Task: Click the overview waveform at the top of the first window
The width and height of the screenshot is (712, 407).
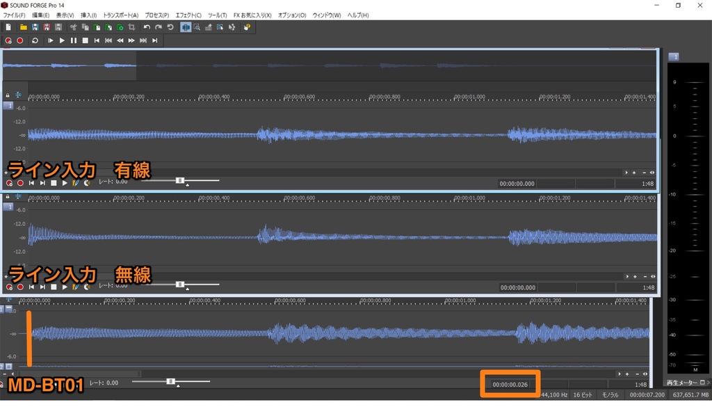Action: pyautogui.click(x=330, y=65)
